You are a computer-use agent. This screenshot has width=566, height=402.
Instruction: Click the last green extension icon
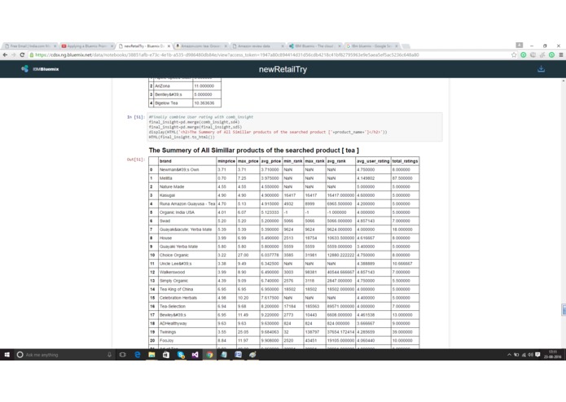coord(551,55)
